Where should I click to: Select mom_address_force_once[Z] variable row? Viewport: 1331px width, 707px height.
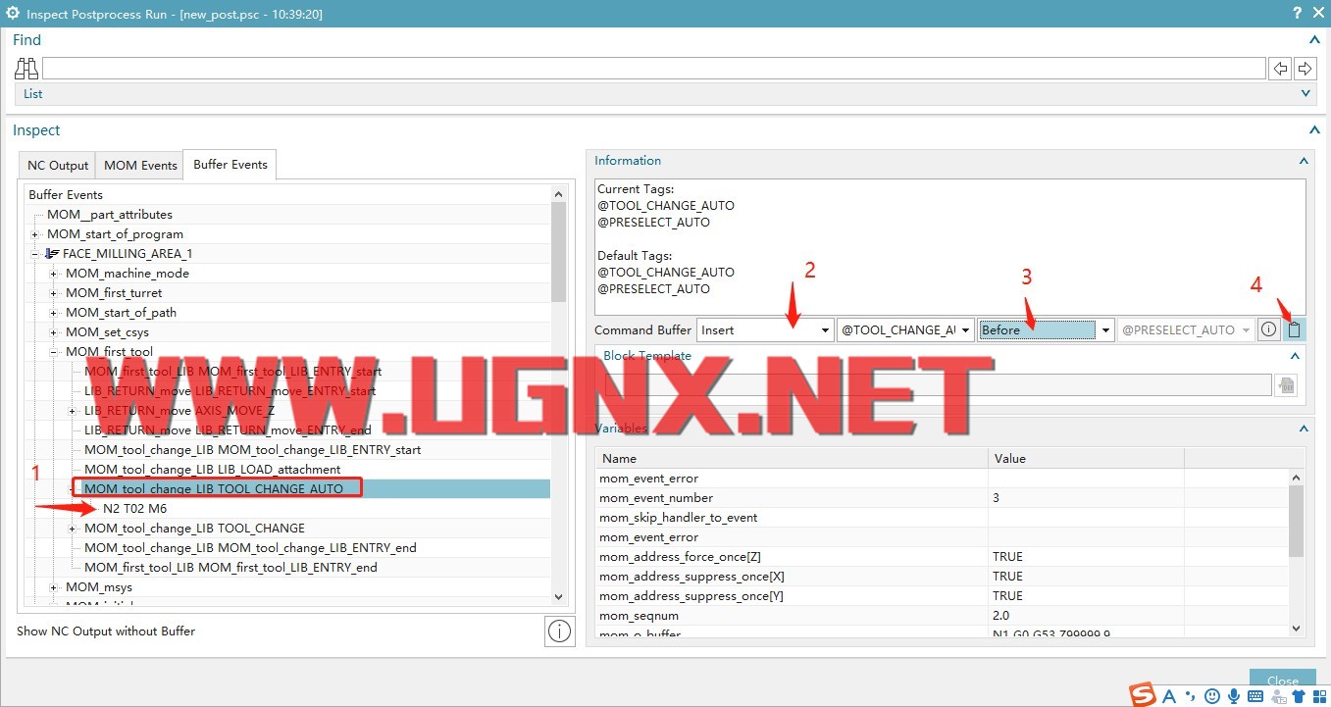tap(941, 557)
